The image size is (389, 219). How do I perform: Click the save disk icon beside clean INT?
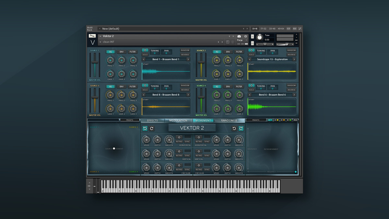228,42
